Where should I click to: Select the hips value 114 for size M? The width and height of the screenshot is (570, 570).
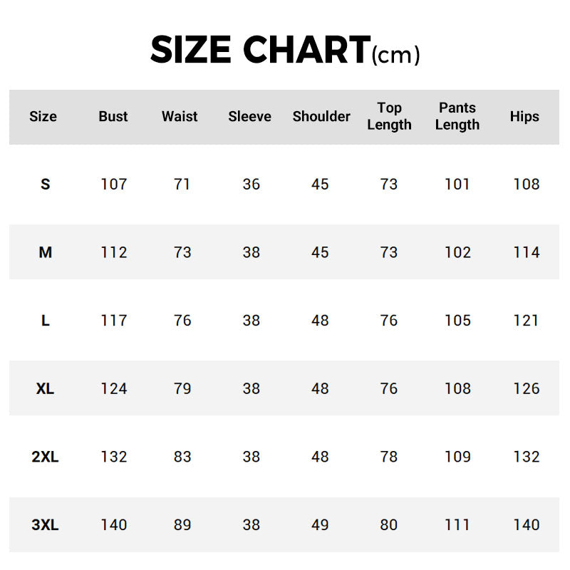point(527,252)
